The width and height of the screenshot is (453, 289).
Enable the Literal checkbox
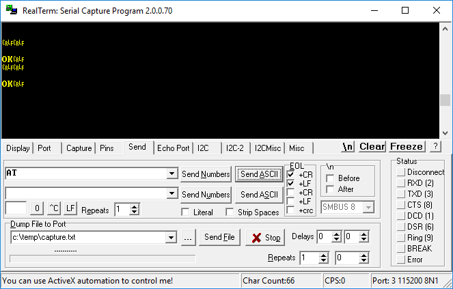[x=185, y=212]
